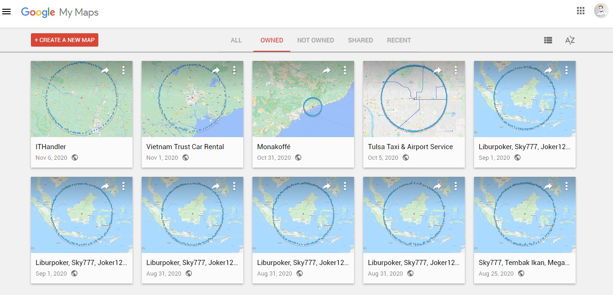
Task: Open the hamburger main menu
Action: tap(6, 12)
